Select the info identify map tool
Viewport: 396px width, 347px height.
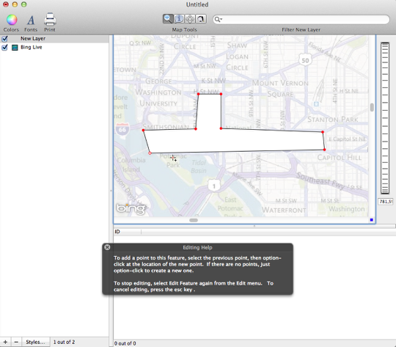tap(179, 19)
